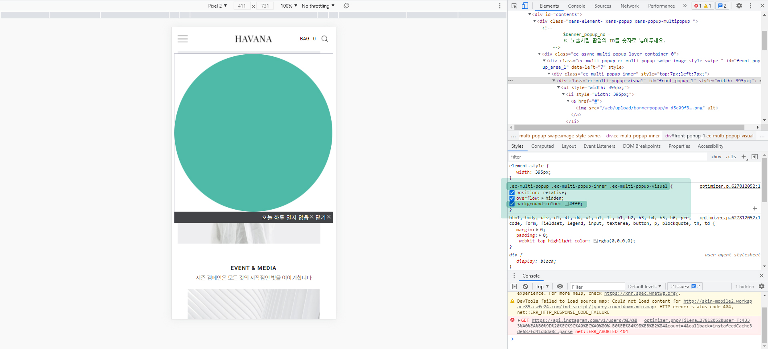Select the inspect element picker tool
Screen dimensions: 768x349
(514, 6)
